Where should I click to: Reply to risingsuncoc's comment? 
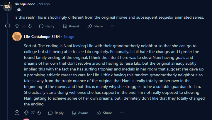[x=46, y=26]
